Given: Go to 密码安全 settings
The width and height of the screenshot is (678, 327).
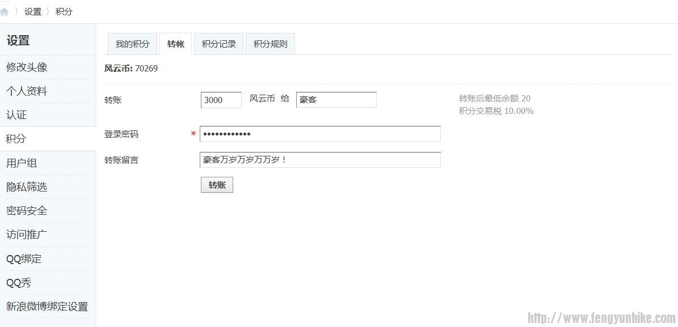Looking at the screenshot, I should (x=27, y=211).
